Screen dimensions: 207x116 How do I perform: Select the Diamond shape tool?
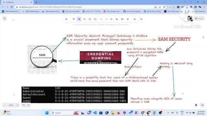point(90,19)
